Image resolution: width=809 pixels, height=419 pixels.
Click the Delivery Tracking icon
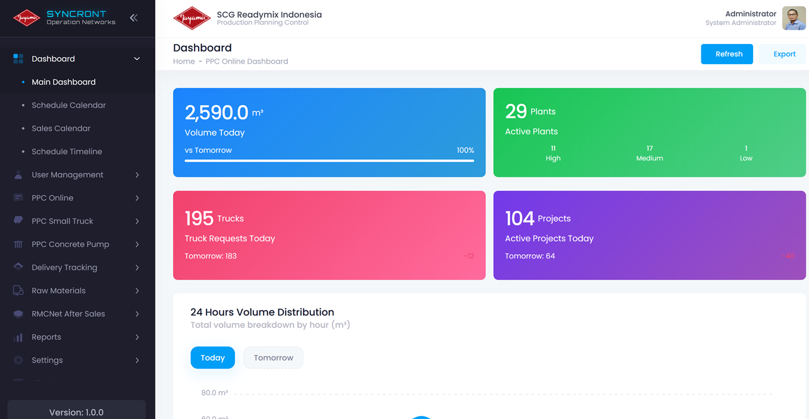[18, 267]
